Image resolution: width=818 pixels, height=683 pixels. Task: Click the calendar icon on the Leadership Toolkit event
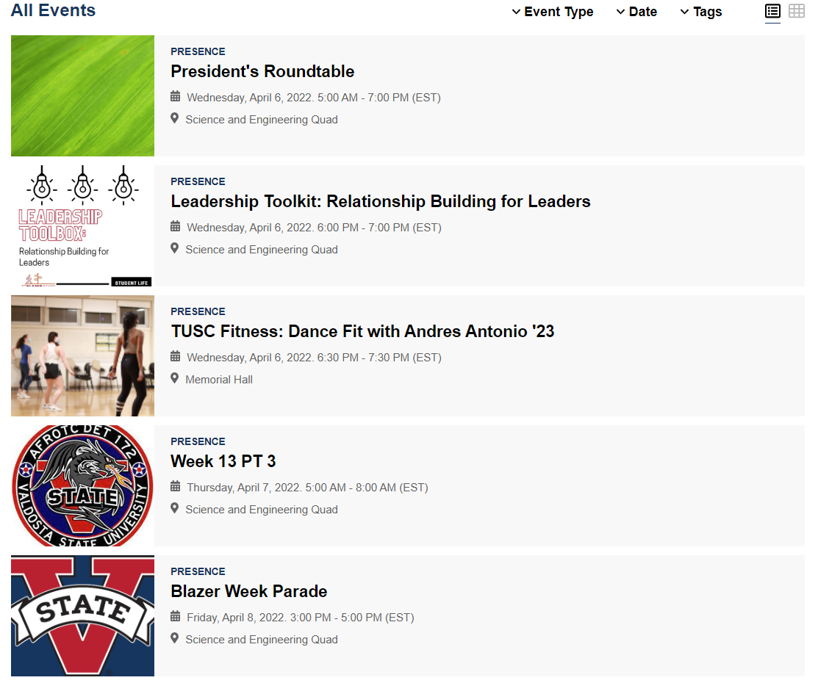175,227
